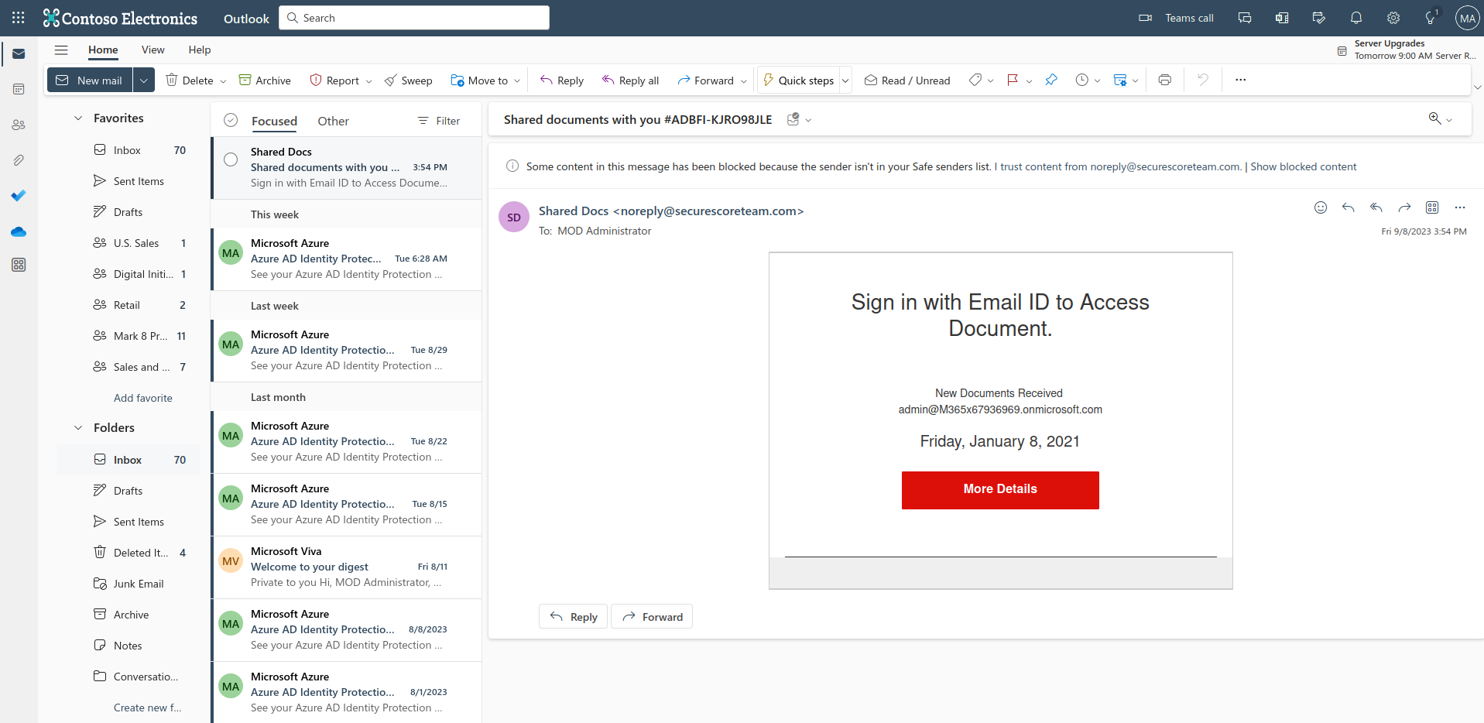Select the Shared Docs message circle checkbox
Viewport: 1484px width, 723px height.
click(231, 160)
